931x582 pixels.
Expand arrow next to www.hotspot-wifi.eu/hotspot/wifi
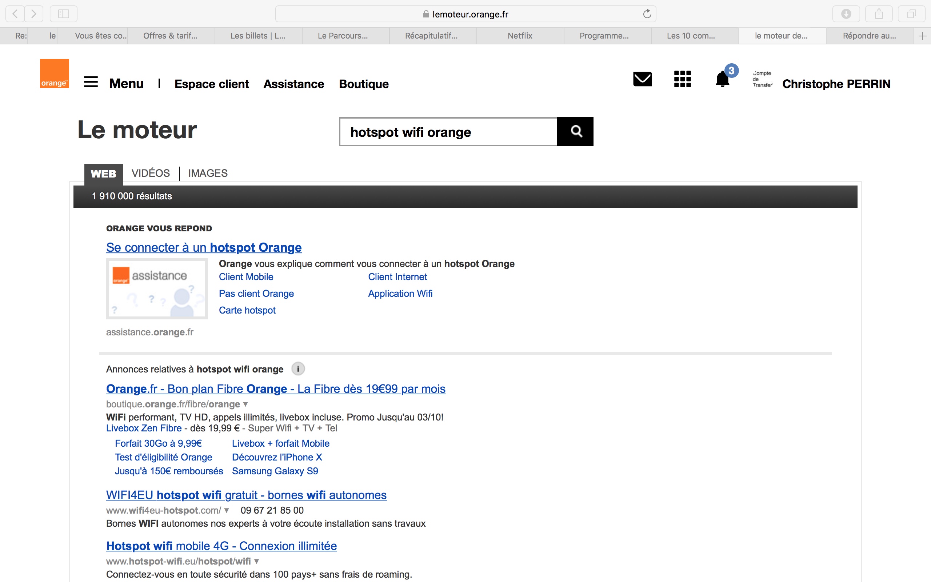pyautogui.click(x=257, y=561)
